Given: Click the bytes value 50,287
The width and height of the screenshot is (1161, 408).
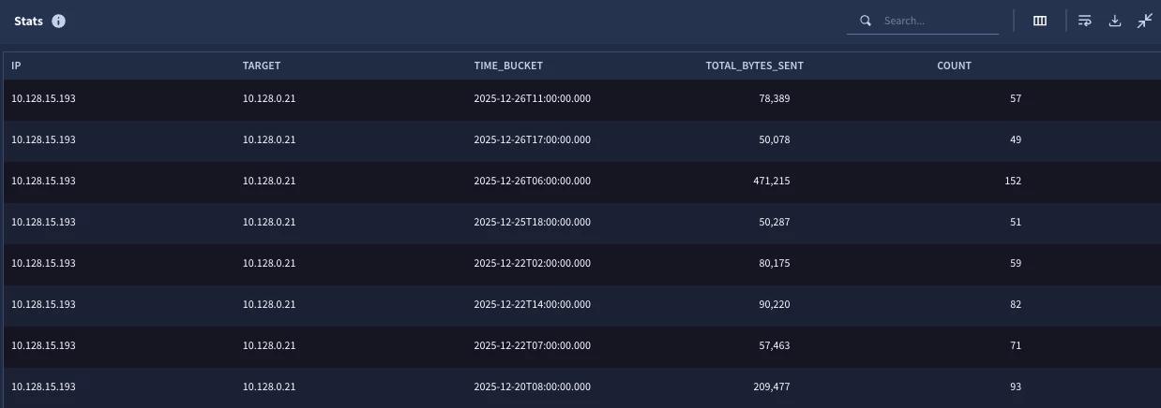Looking at the screenshot, I should (x=775, y=222).
